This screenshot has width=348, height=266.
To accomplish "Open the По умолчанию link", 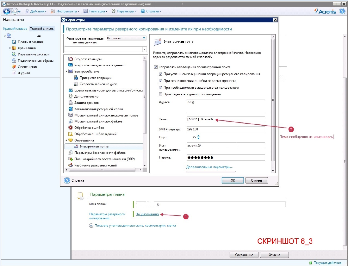I will [x=147, y=214].
